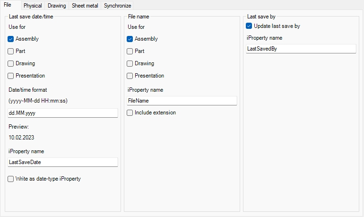Select the Synchronize tab

[118, 6]
